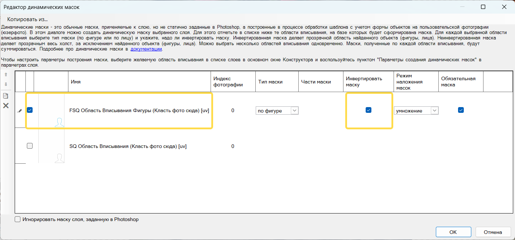Click the delete X icon in left toolbar

[6, 105]
